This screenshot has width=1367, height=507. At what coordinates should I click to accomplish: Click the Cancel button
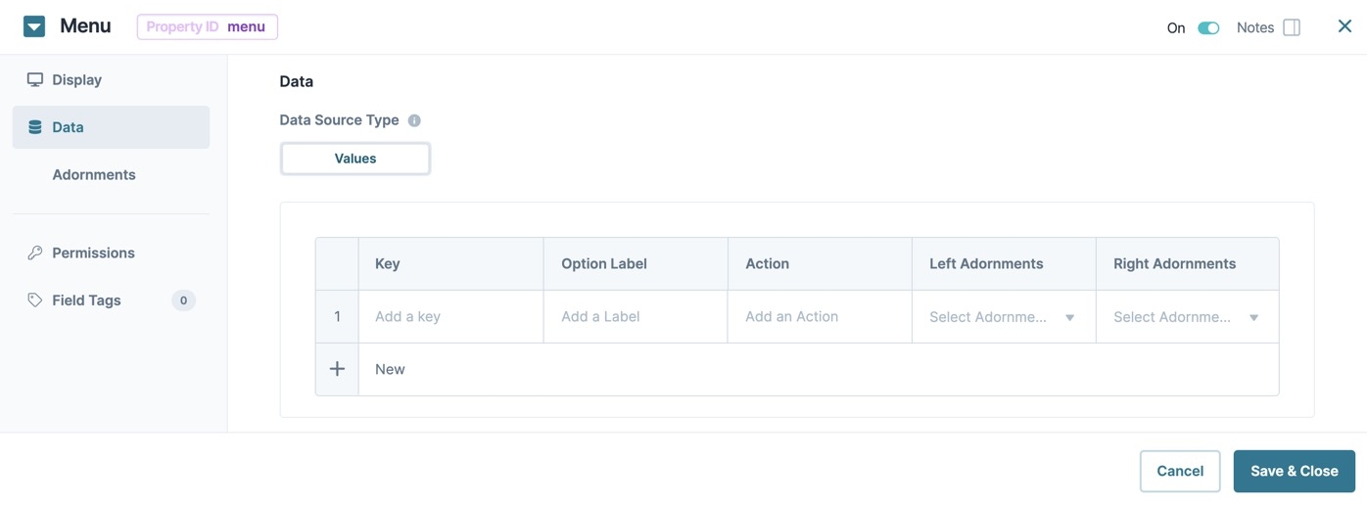1180,471
